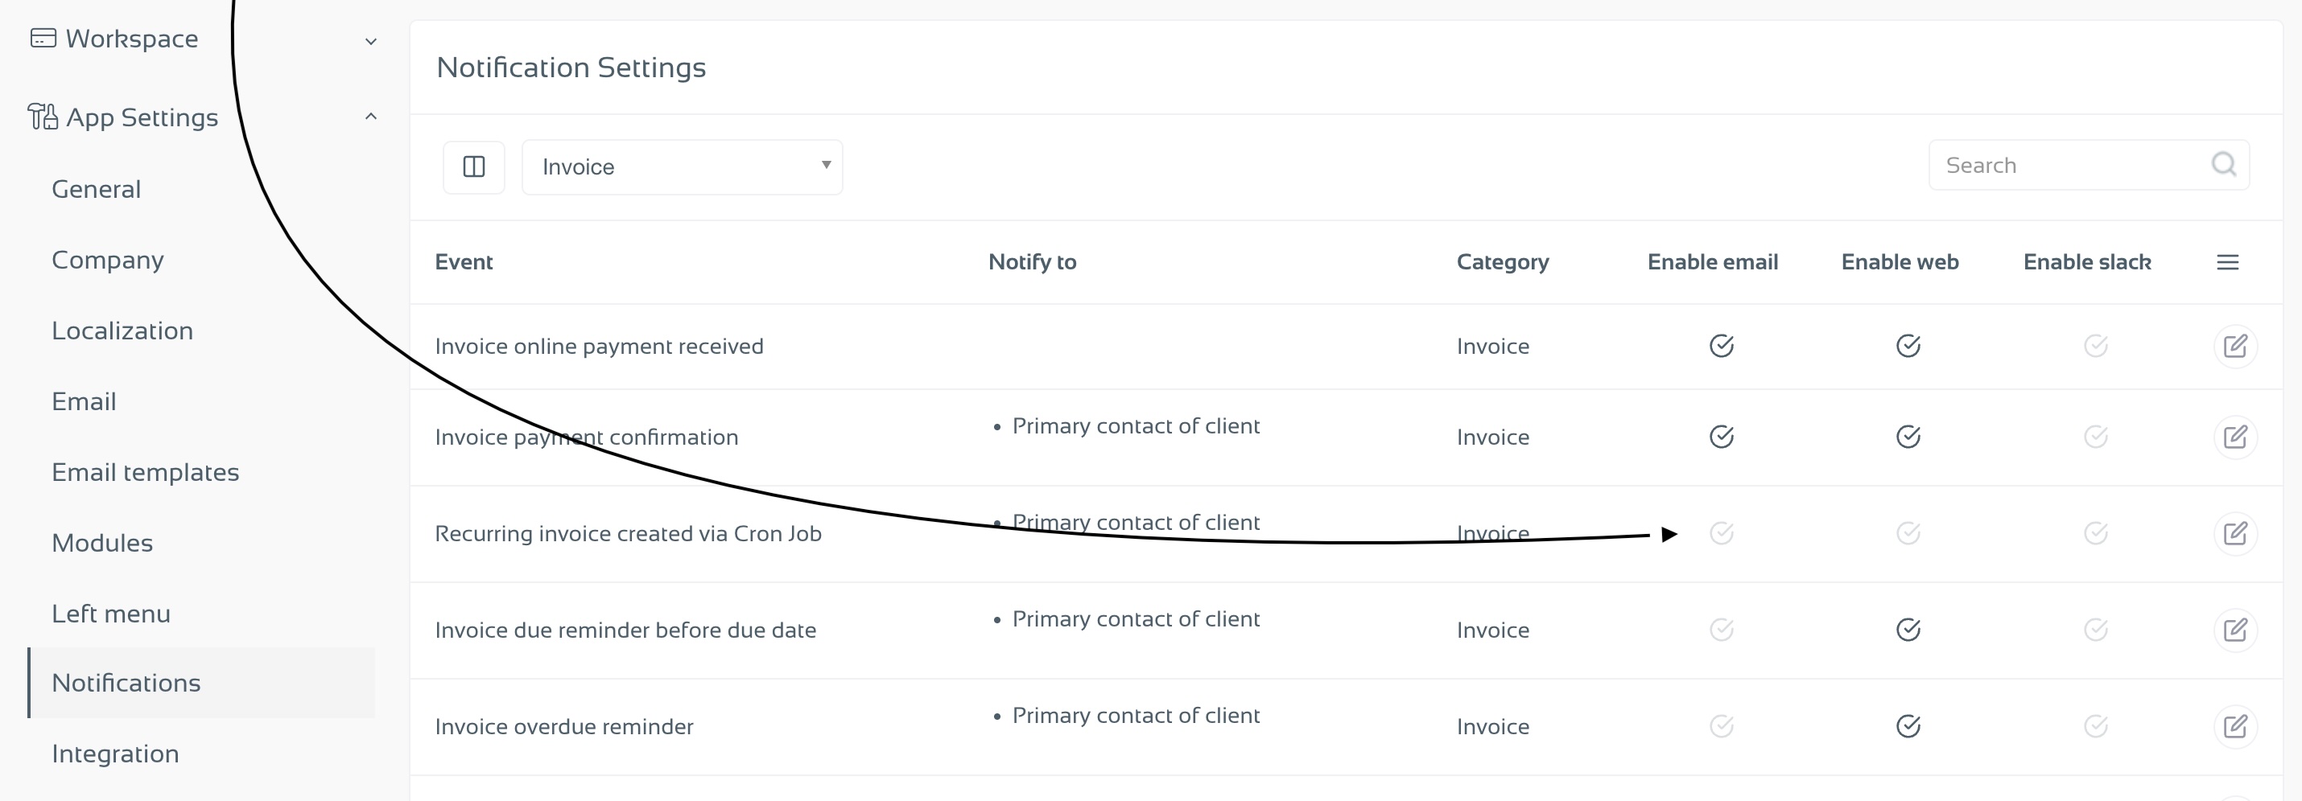Expand the Workspace sidebar section

coord(202,39)
